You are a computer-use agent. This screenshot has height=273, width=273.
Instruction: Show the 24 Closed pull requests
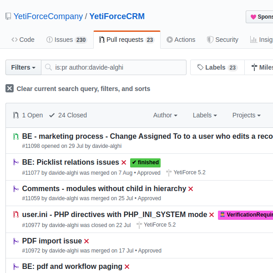click(68, 115)
